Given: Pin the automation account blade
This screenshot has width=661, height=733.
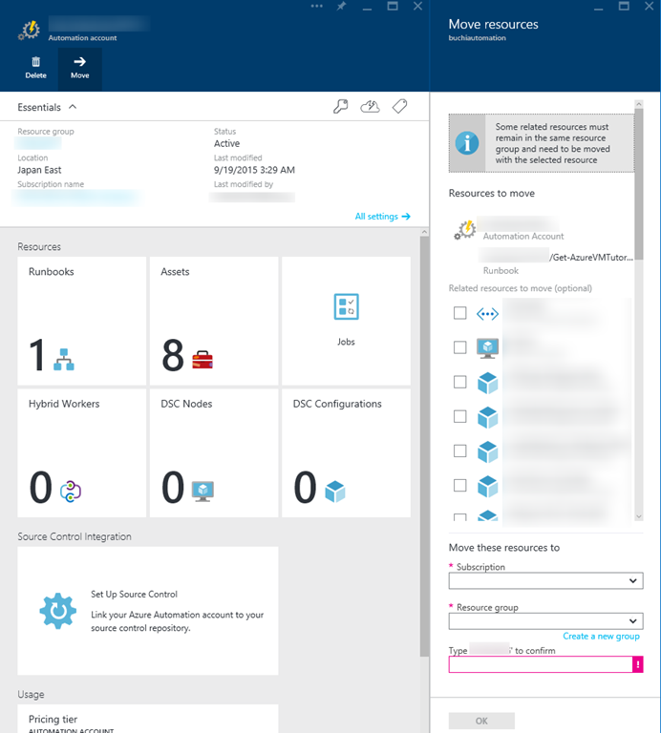Looking at the screenshot, I should pyautogui.click(x=342, y=6).
